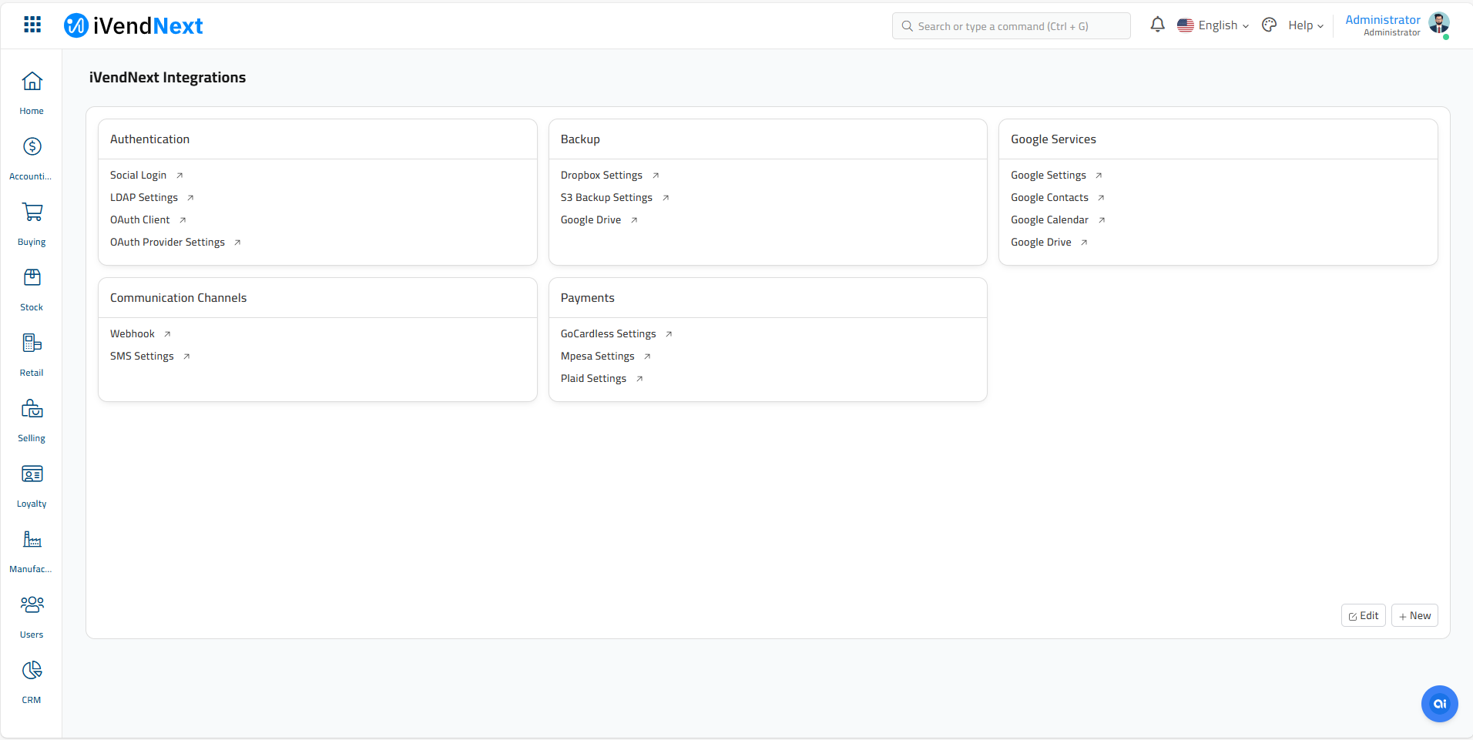This screenshot has height=740, width=1473.
Task: Open the Buying cart icon
Action: point(32,212)
